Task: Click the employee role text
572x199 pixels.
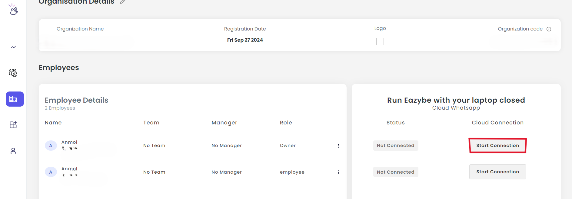Action: (292, 172)
